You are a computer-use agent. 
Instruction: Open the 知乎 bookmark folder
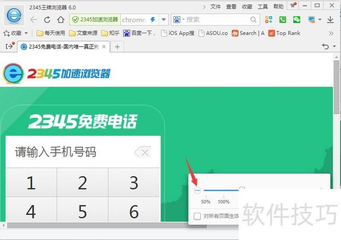click(110, 33)
